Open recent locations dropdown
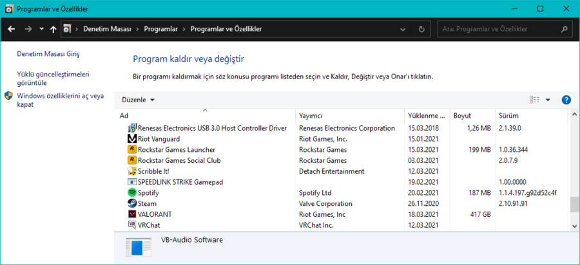Viewport: 580px width, 265px height. tap(41, 29)
